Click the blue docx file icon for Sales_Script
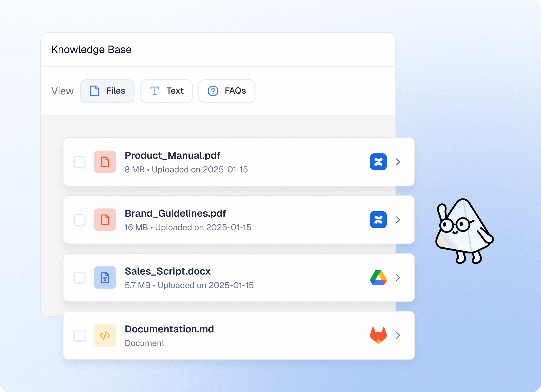Screen dimensions: 541x392 click(105, 277)
